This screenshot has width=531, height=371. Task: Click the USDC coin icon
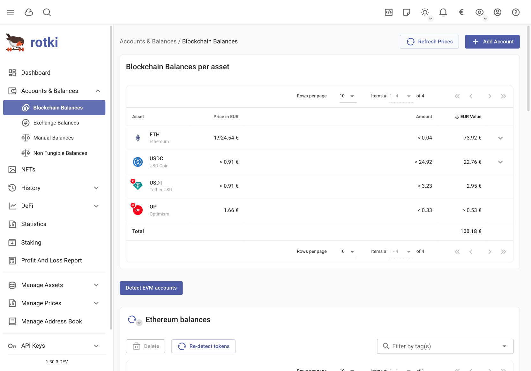point(138,162)
